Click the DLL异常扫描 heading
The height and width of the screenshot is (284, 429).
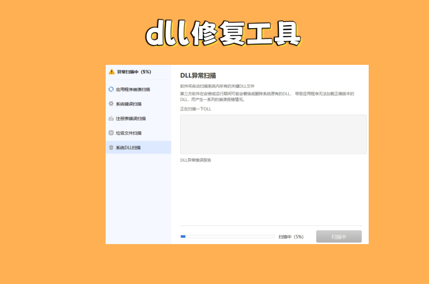(198, 75)
